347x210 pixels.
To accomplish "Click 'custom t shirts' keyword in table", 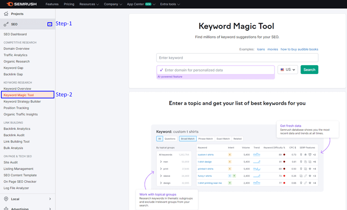I will point(205,154).
